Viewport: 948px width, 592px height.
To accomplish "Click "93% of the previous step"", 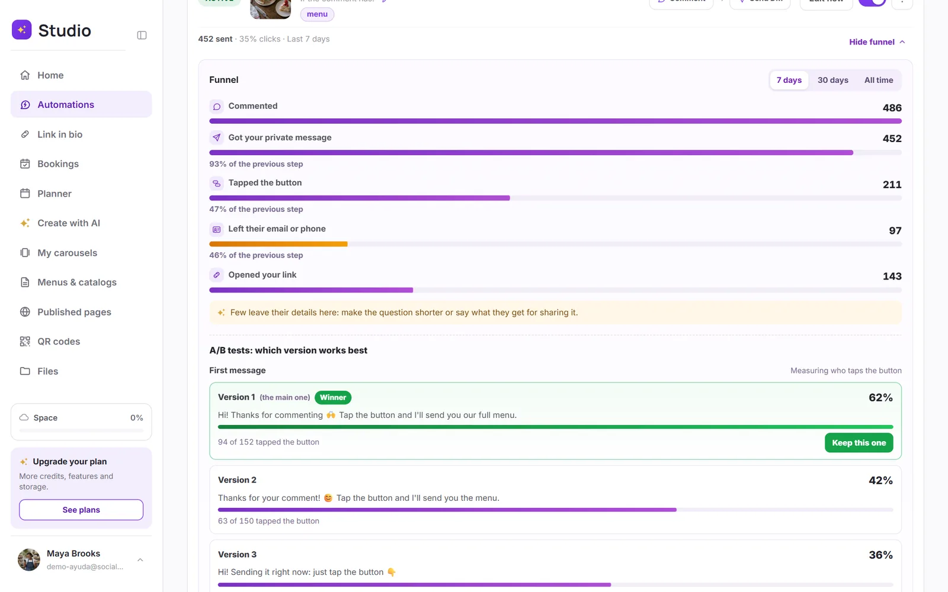I will [256, 164].
